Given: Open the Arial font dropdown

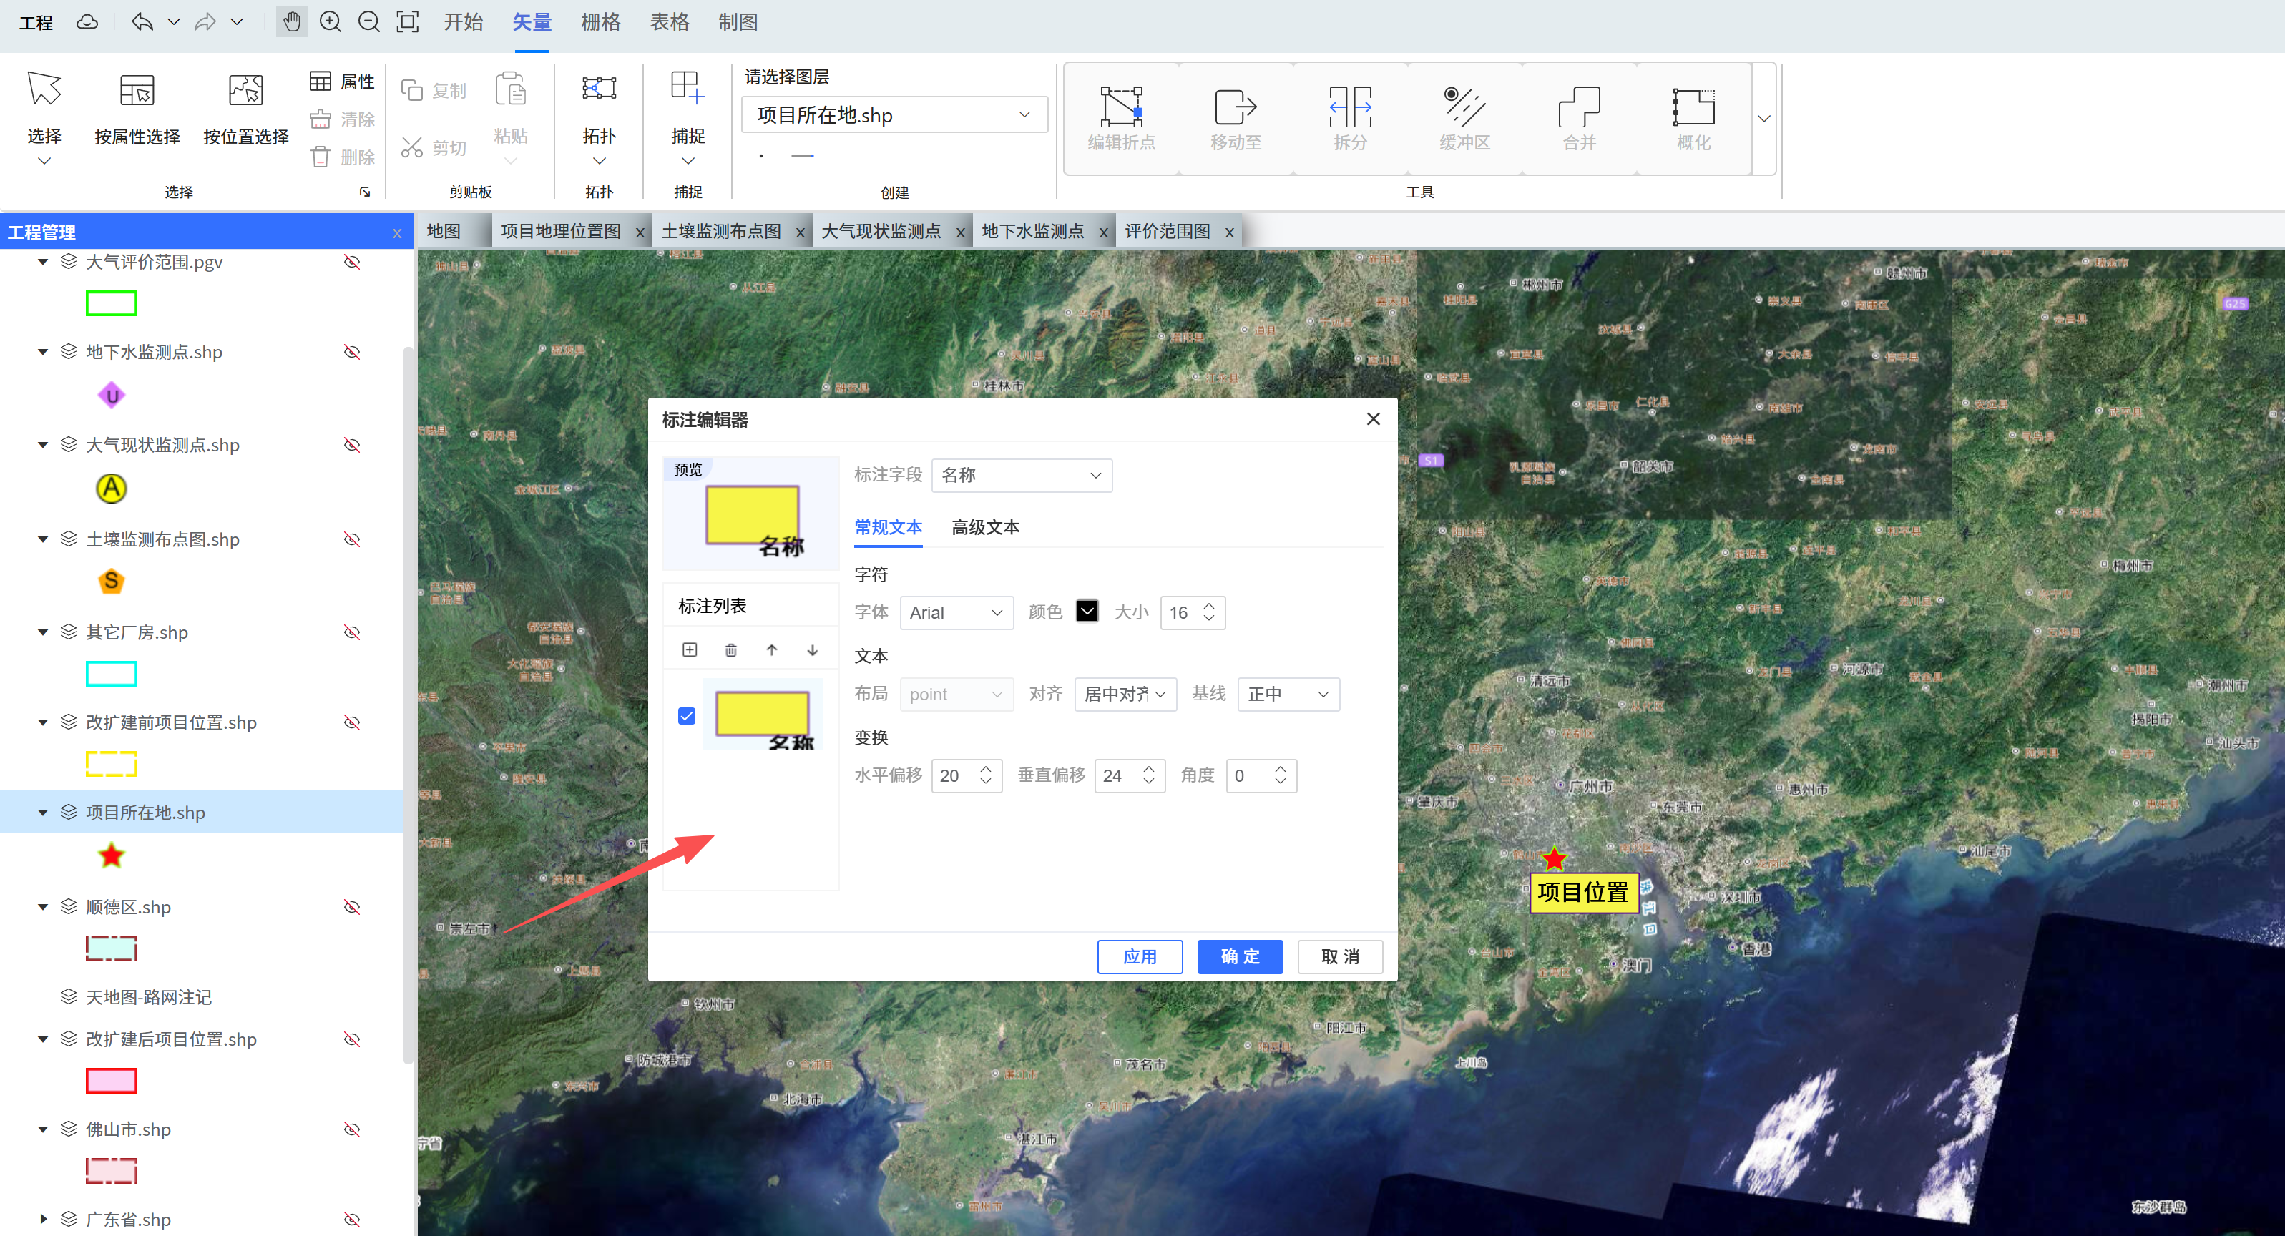Looking at the screenshot, I should click(x=956, y=613).
